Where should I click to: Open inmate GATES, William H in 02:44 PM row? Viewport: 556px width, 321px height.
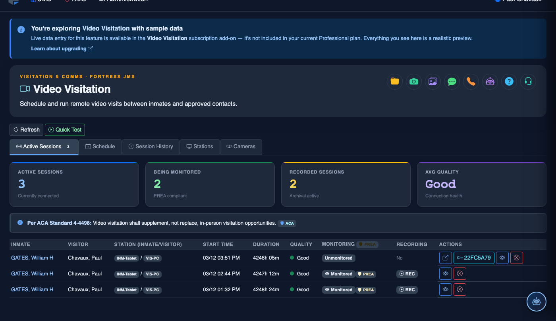[x=32, y=274]
